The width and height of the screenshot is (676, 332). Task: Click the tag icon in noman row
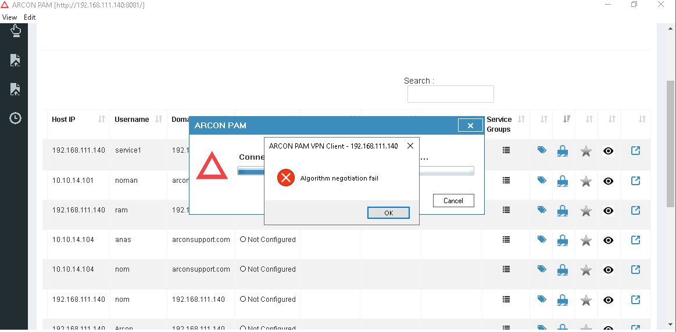click(542, 181)
